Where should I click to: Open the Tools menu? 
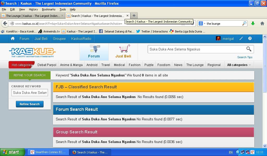[63, 9]
